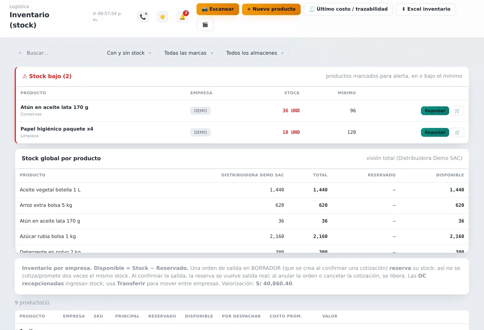Image resolution: width=484 pixels, height=330 pixels.
Task: Click the MÍNIMO column header
Action: 347,93
